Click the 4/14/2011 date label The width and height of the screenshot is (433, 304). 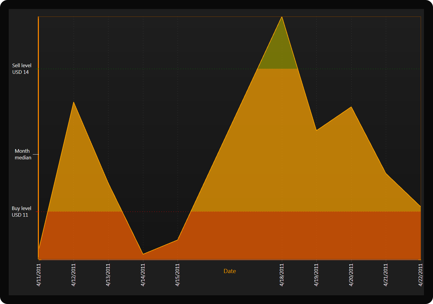click(143, 275)
